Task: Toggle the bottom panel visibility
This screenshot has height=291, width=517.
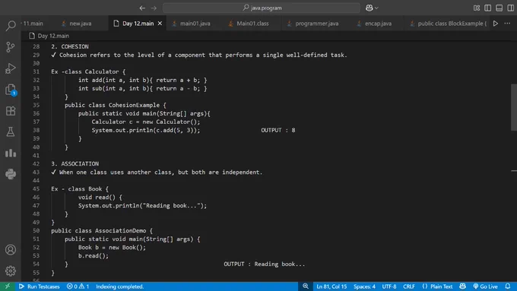Action: click(x=500, y=8)
